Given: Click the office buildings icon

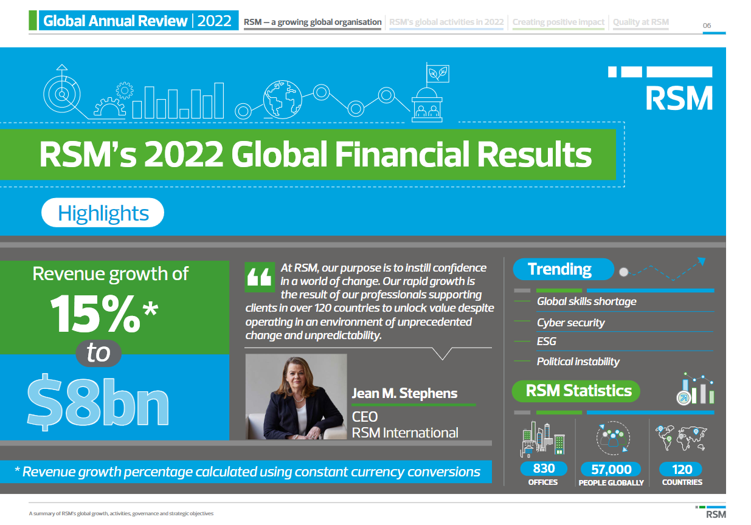Looking at the screenshot, I should click(543, 439).
